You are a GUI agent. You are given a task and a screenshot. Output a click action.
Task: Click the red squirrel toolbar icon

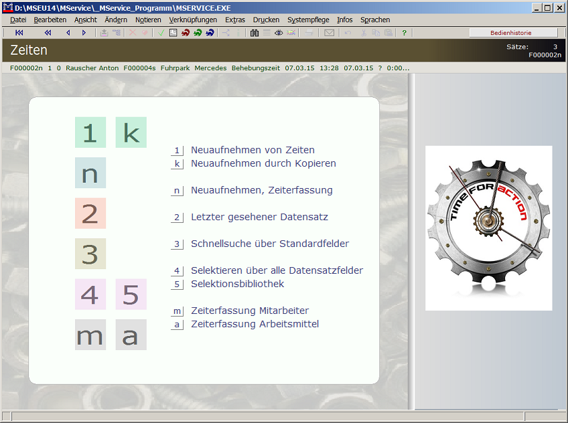click(x=186, y=33)
